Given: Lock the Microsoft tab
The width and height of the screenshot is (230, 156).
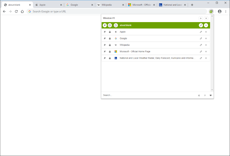Looking at the screenshot, I should (x=110, y=51).
